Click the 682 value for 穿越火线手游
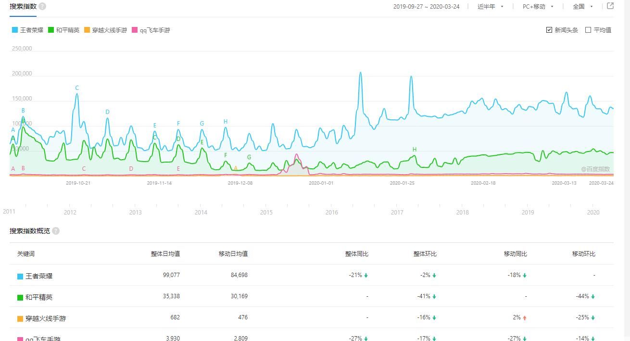This screenshot has width=630, height=341. point(175,317)
